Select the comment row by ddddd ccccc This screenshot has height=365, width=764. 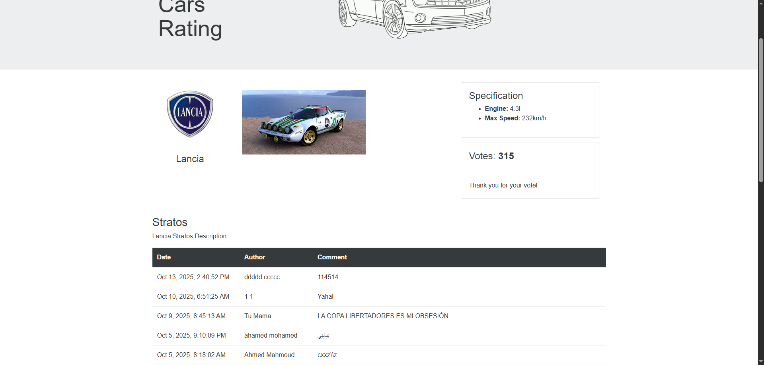tap(379, 277)
